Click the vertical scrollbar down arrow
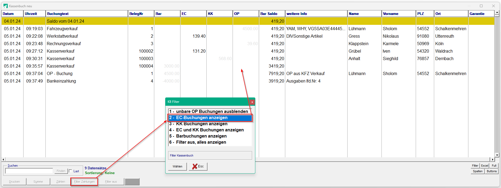 [x=497, y=155]
